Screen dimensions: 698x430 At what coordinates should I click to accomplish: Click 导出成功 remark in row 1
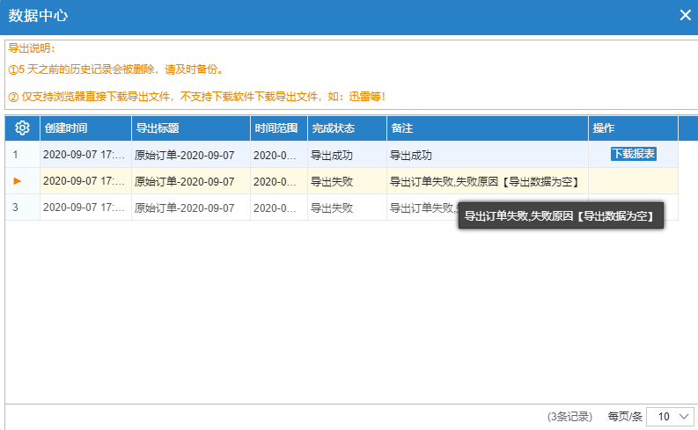click(x=411, y=155)
